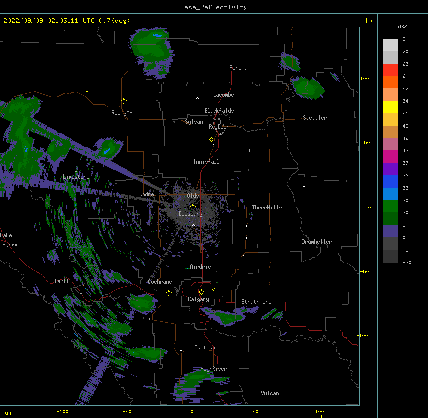The width and height of the screenshot is (428, 418).
Task: Click the pink 42-45 dBZ legend swatch
Action: point(390,144)
